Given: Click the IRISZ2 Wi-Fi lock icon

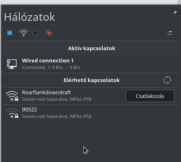Looking at the screenshot, I should pyautogui.click(x=12, y=113).
